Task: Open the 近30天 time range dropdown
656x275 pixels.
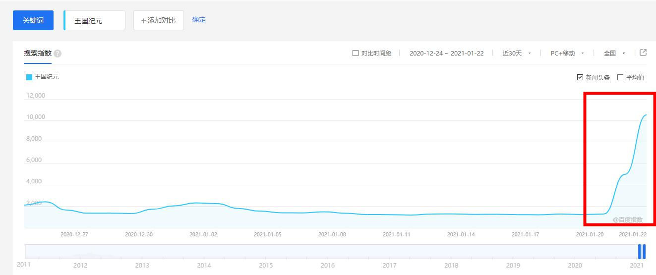Action: point(517,53)
